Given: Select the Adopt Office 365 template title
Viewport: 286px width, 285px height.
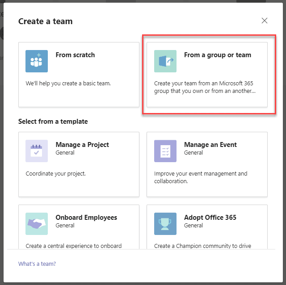Looking at the screenshot, I should (x=210, y=218).
